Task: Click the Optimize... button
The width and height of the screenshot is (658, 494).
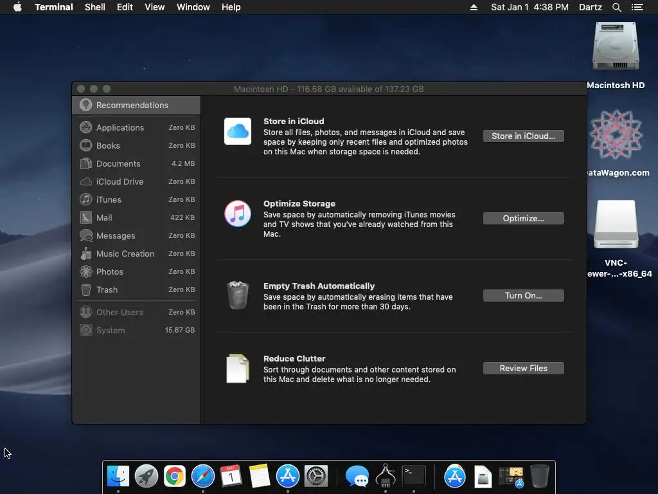Action: click(523, 219)
